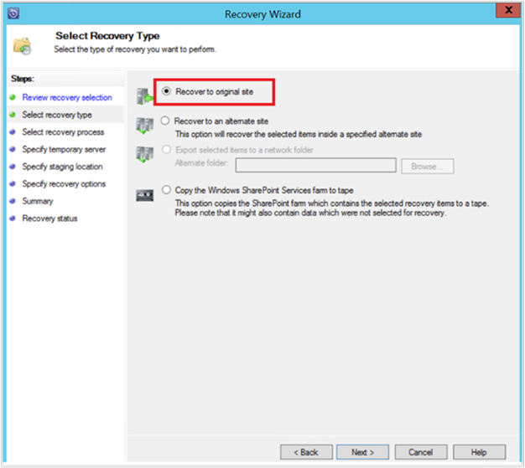Click the export to network folder icon
The image size is (525, 468).
144,154
